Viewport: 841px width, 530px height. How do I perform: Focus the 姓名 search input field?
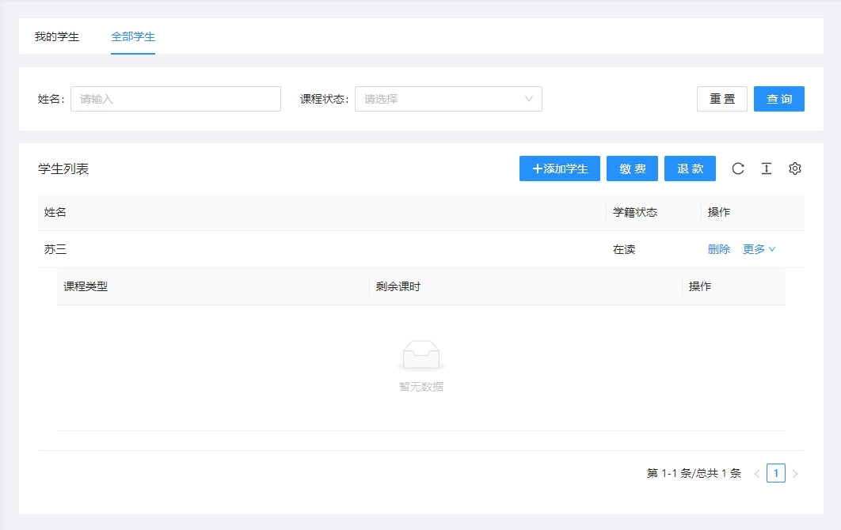pos(176,99)
